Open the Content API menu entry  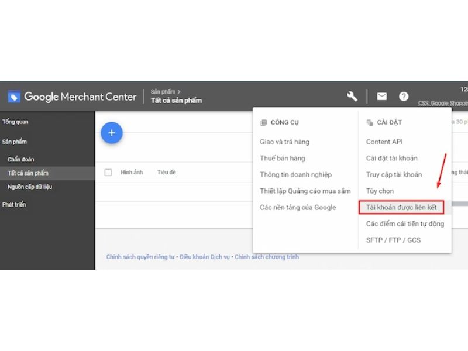pos(385,142)
